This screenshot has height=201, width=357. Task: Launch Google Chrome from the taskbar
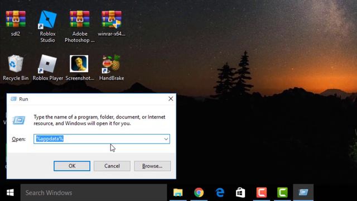point(199,193)
